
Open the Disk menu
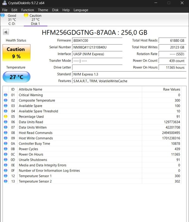pyautogui.click(x=55, y=10)
